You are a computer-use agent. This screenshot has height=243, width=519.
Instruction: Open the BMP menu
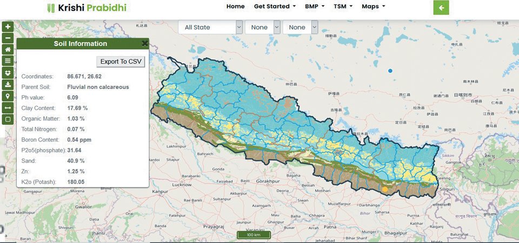315,6
